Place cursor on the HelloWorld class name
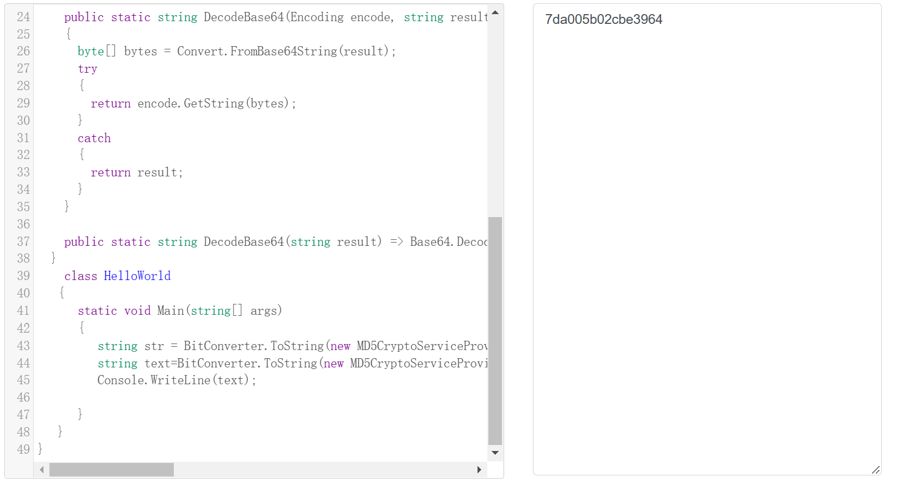Viewport: 898px width, 483px height. (137, 276)
